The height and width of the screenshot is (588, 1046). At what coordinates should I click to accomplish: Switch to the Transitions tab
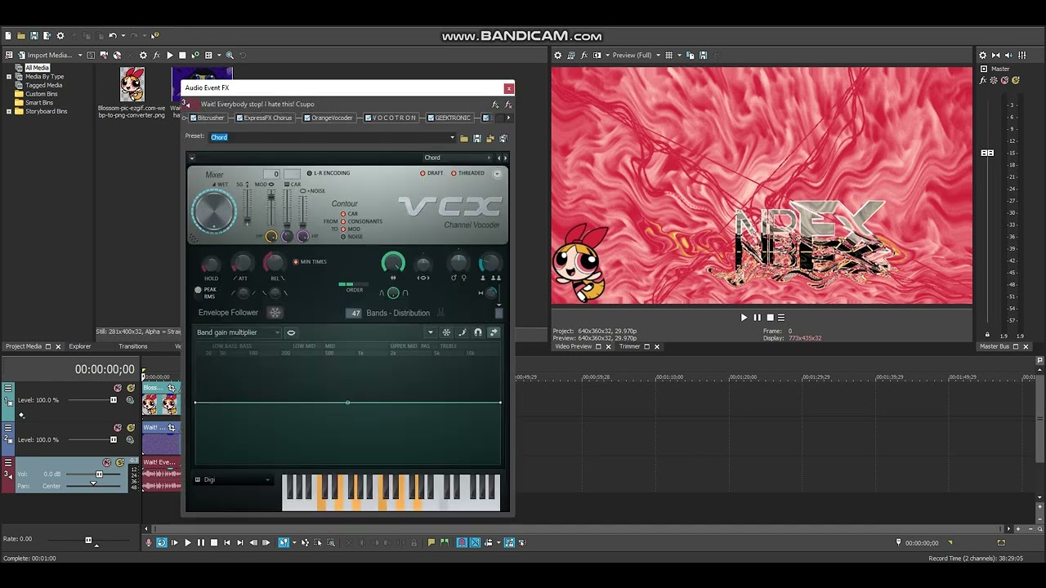click(x=132, y=346)
